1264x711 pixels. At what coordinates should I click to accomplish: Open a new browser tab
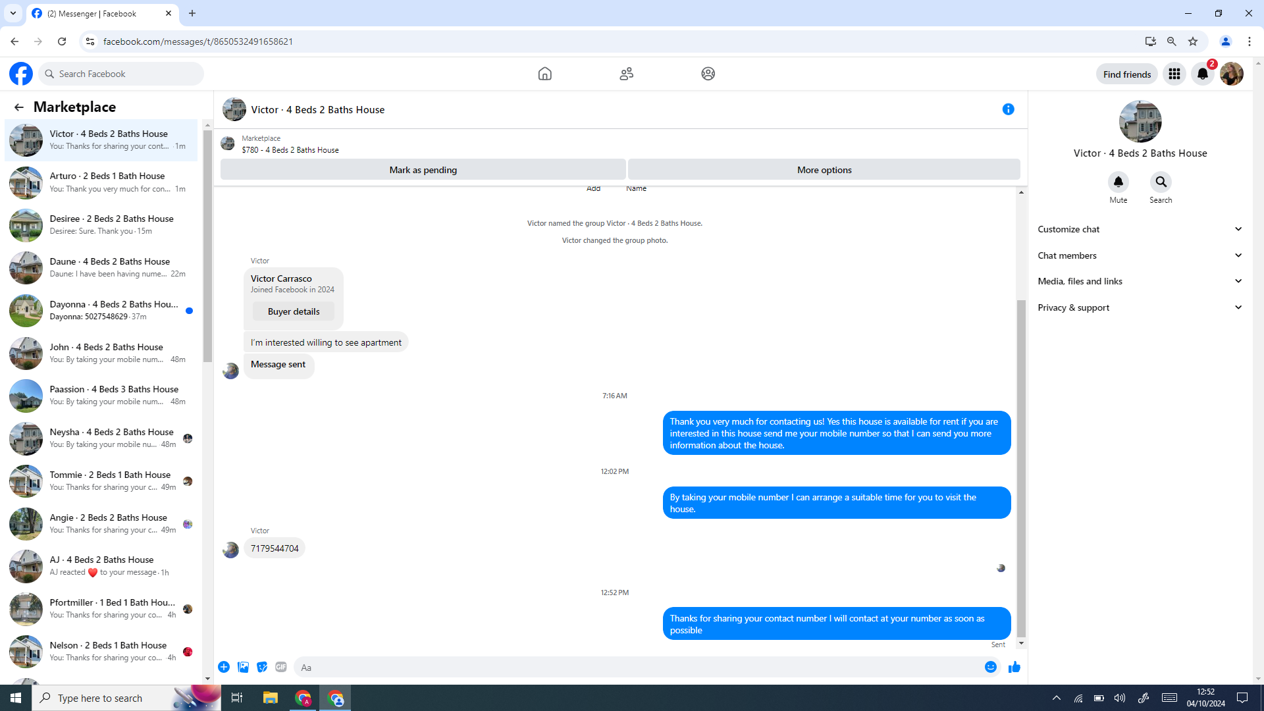[192, 13]
